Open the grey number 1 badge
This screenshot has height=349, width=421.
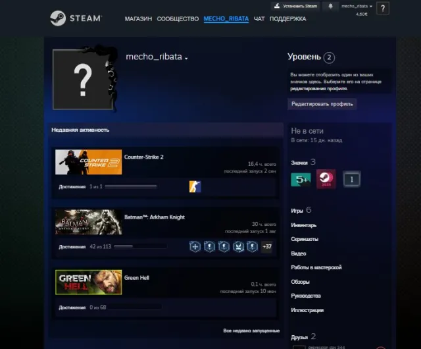(x=351, y=179)
